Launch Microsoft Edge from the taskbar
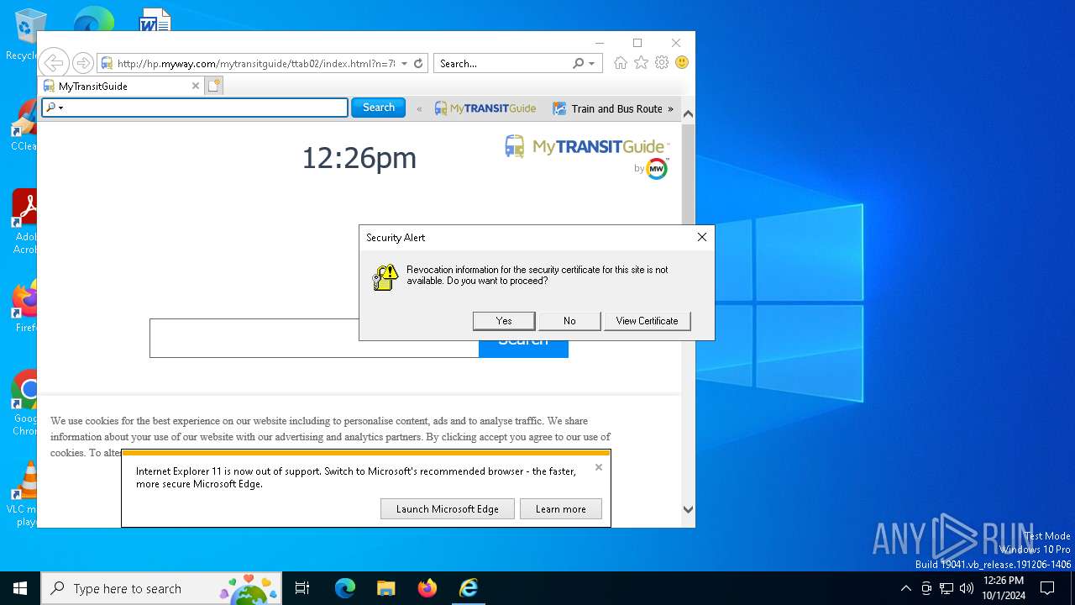 click(345, 588)
